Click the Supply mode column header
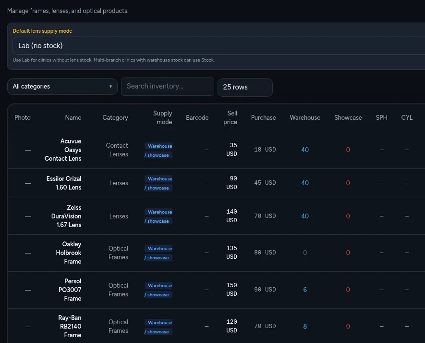Screen dimensions: 425x343 point(163,117)
